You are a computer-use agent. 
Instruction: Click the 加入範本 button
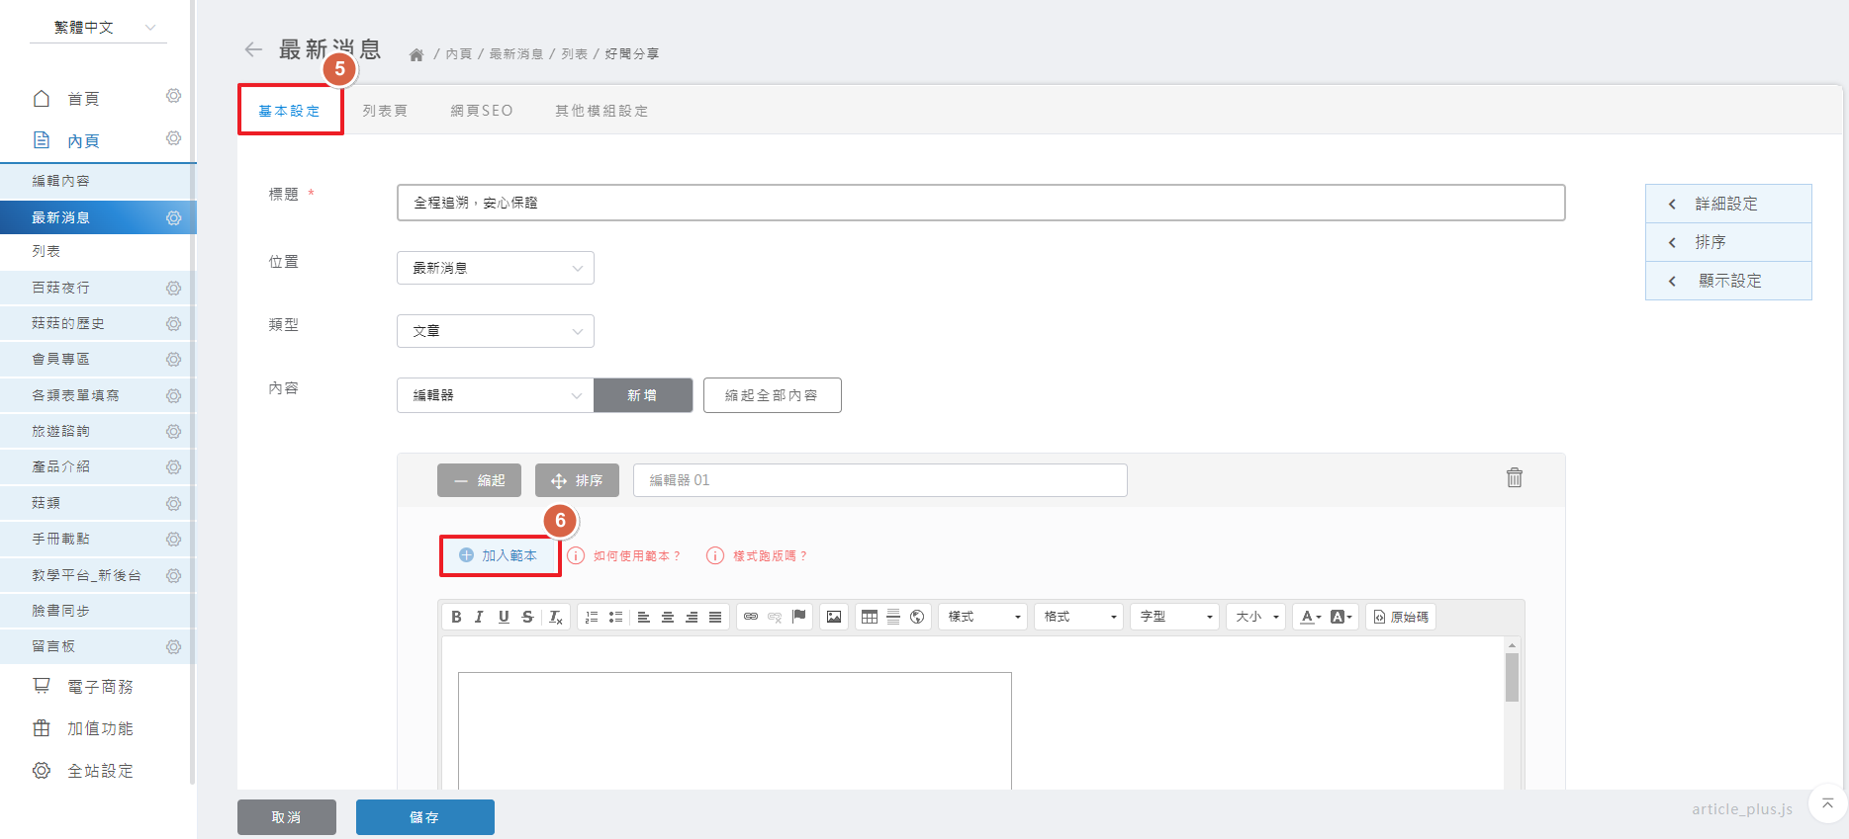click(500, 555)
